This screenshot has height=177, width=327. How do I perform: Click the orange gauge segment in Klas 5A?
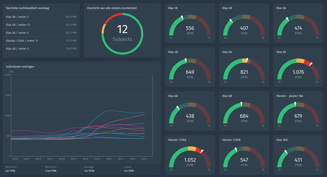(x=244, y=61)
